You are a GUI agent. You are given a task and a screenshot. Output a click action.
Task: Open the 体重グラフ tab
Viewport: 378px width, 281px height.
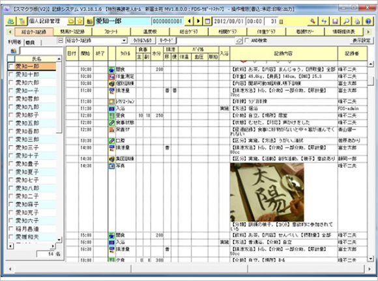coord(267,32)
